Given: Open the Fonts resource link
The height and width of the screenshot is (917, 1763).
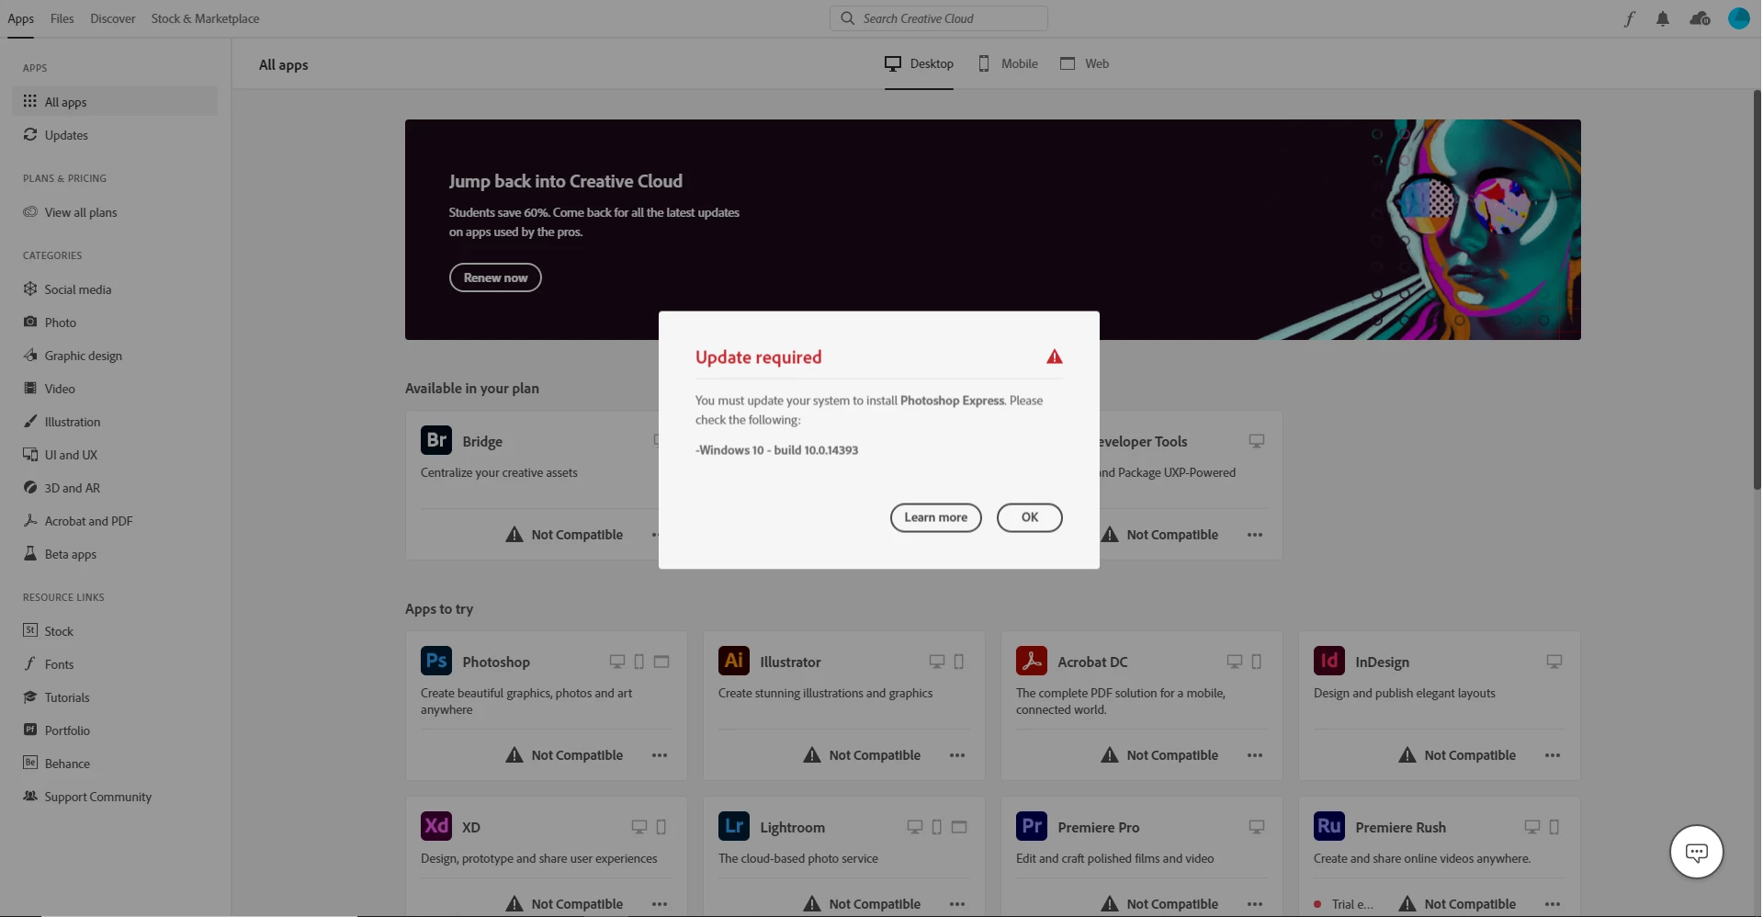Looking at the screenshot, I should 115,664.
